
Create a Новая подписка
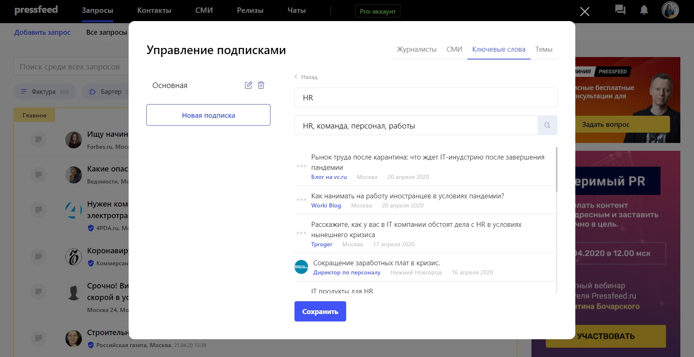coord(208,115)
